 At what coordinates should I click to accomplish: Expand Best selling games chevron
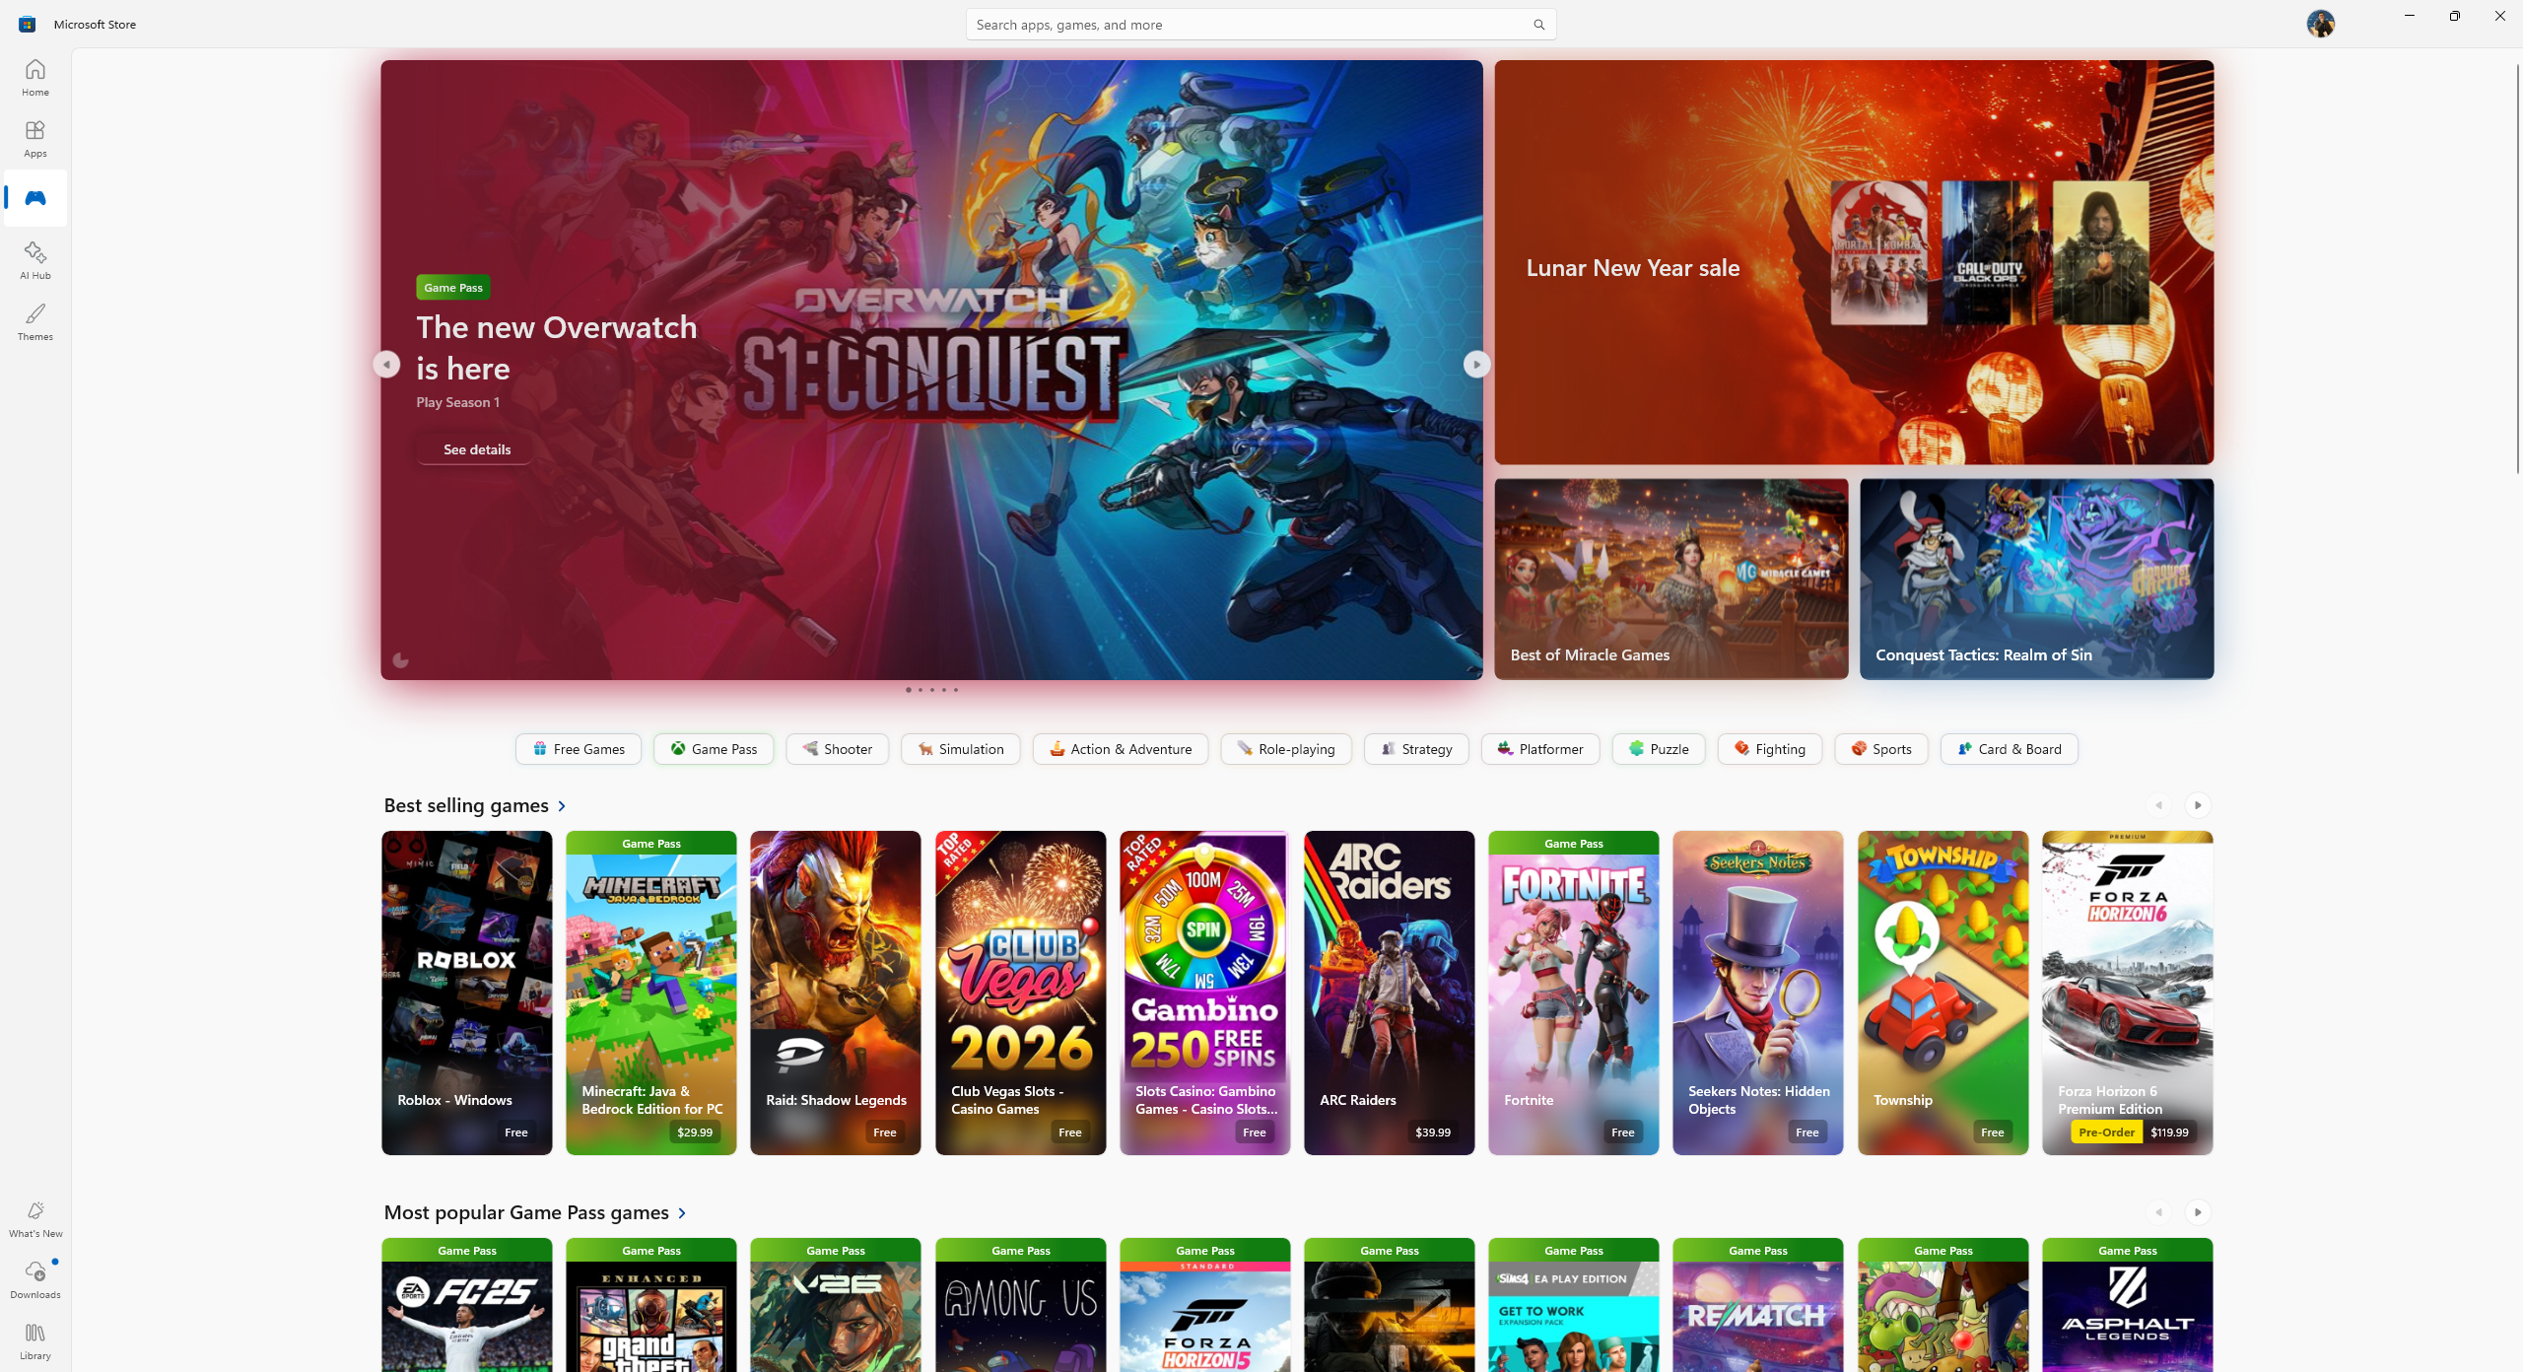coord(562,806)
